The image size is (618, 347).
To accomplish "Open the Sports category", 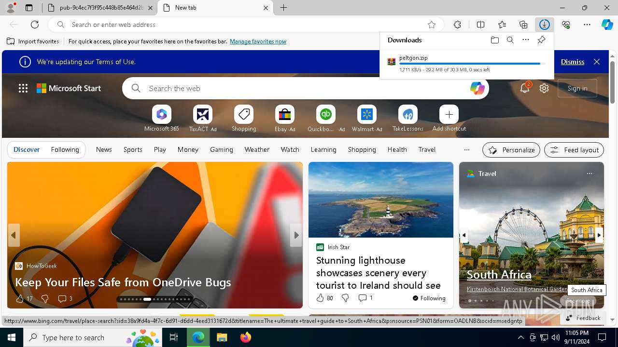I will (133, 150).
